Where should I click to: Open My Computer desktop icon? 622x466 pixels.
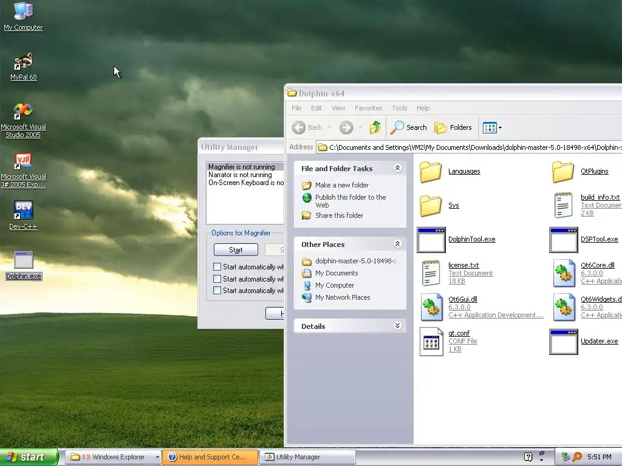[x=23, y=16]
